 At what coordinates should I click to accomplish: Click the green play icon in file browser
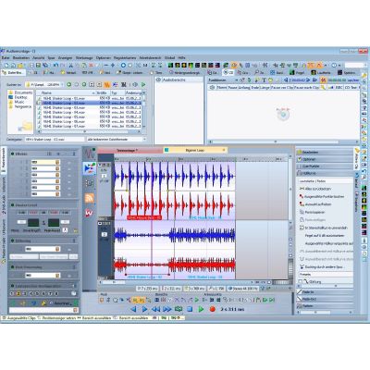143,84
